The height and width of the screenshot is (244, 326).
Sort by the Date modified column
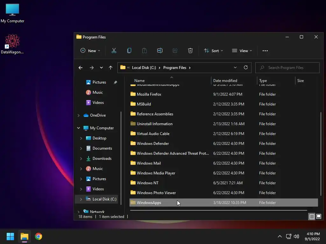[225, 81]
